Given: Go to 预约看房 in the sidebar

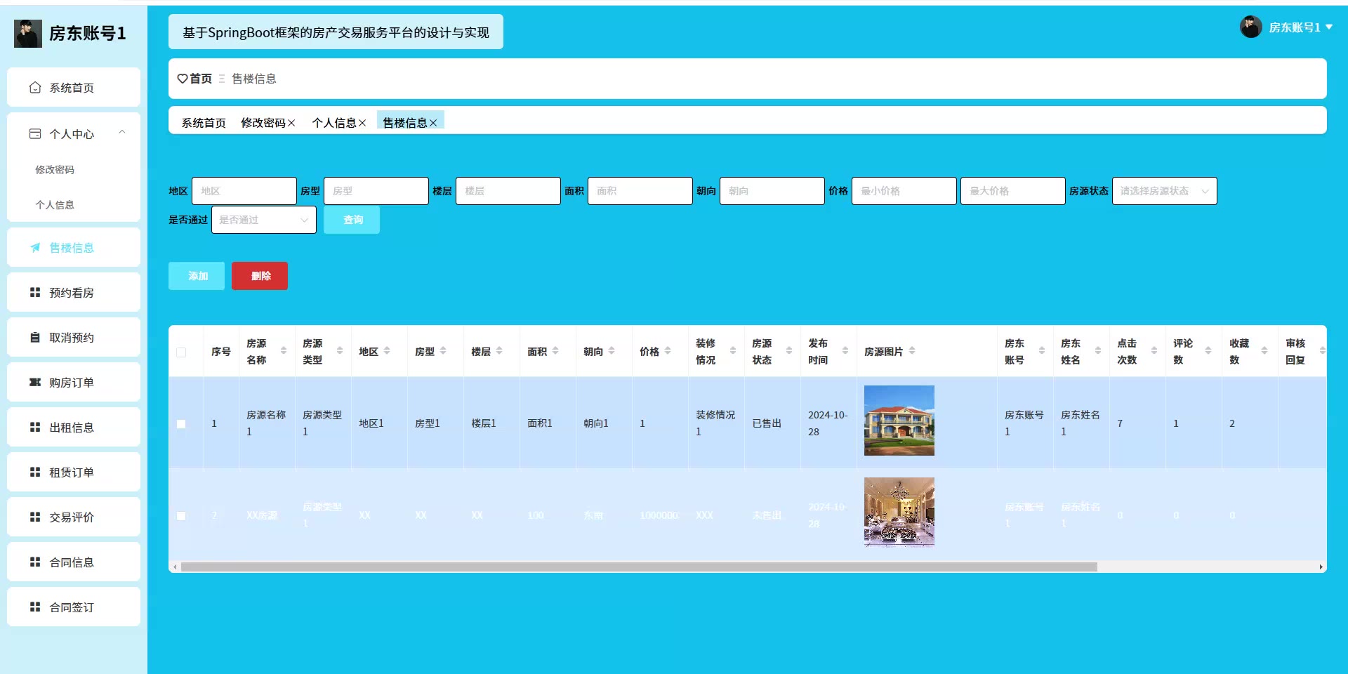Looking at the screenshot, I should [x=74, y=292].
